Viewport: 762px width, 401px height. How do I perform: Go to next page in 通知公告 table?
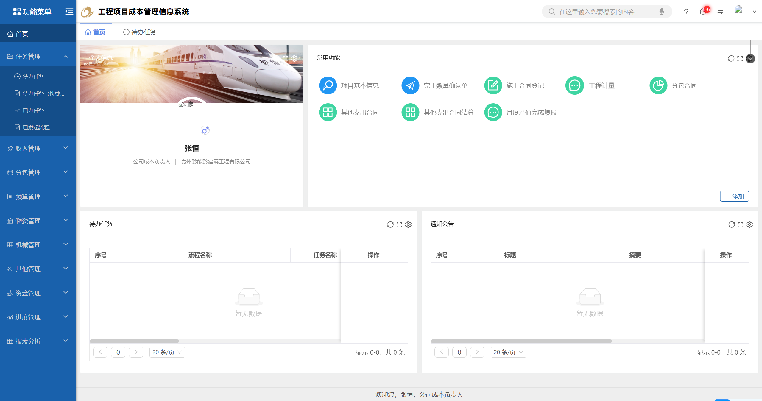(x=477, y=352)
